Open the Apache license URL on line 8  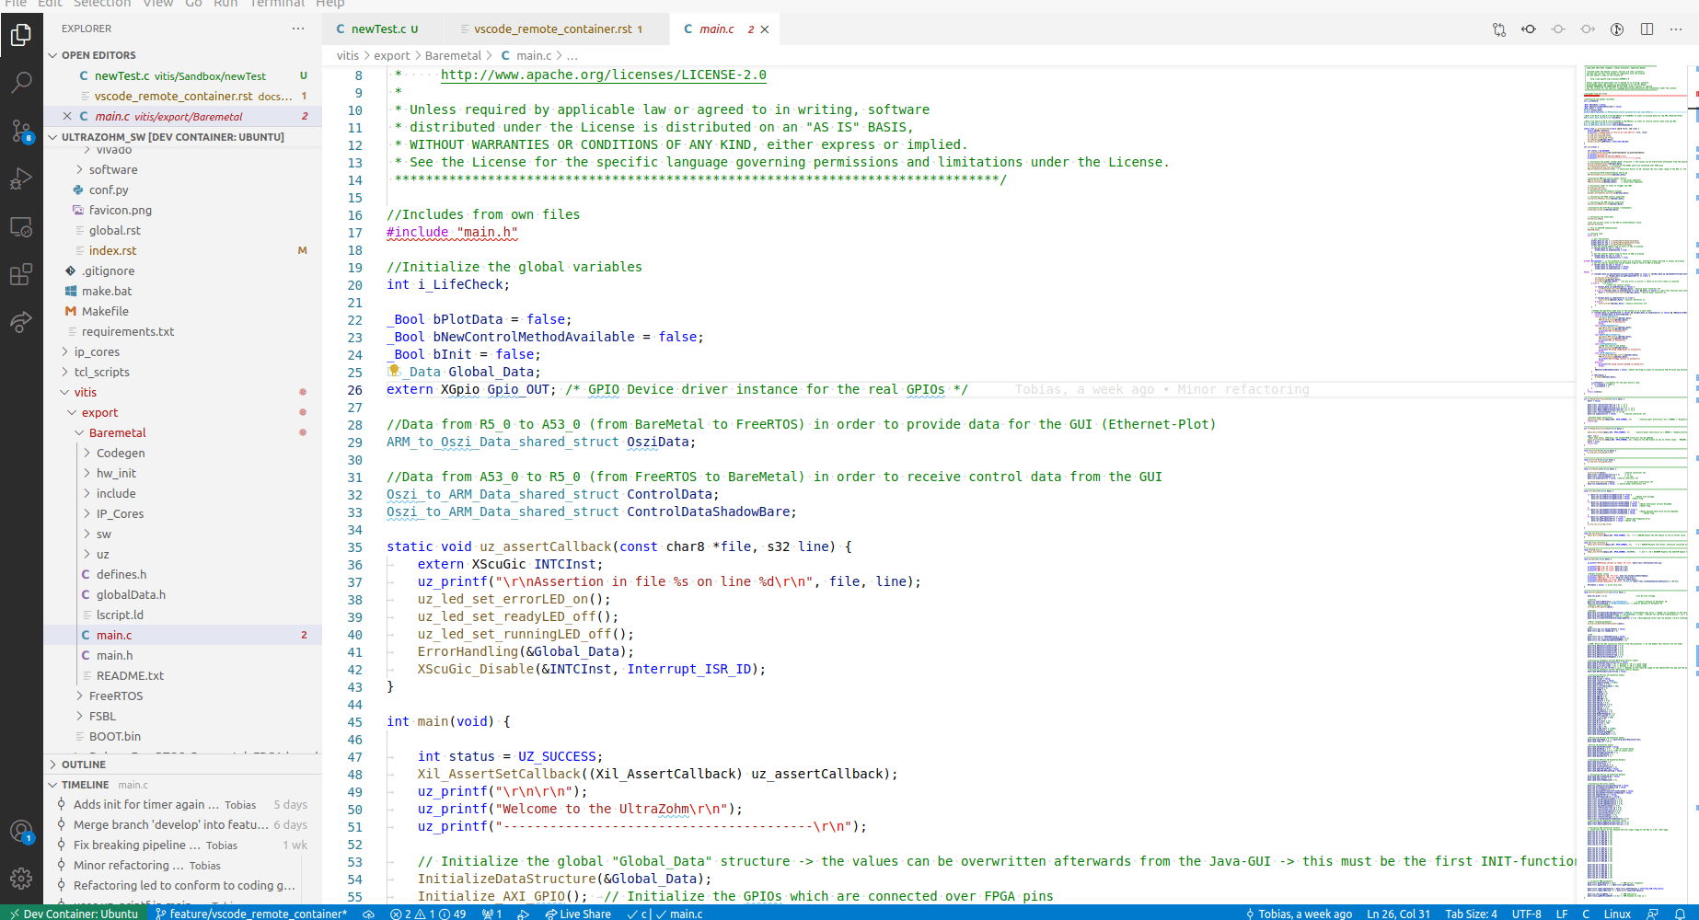[x=604, y=75]
